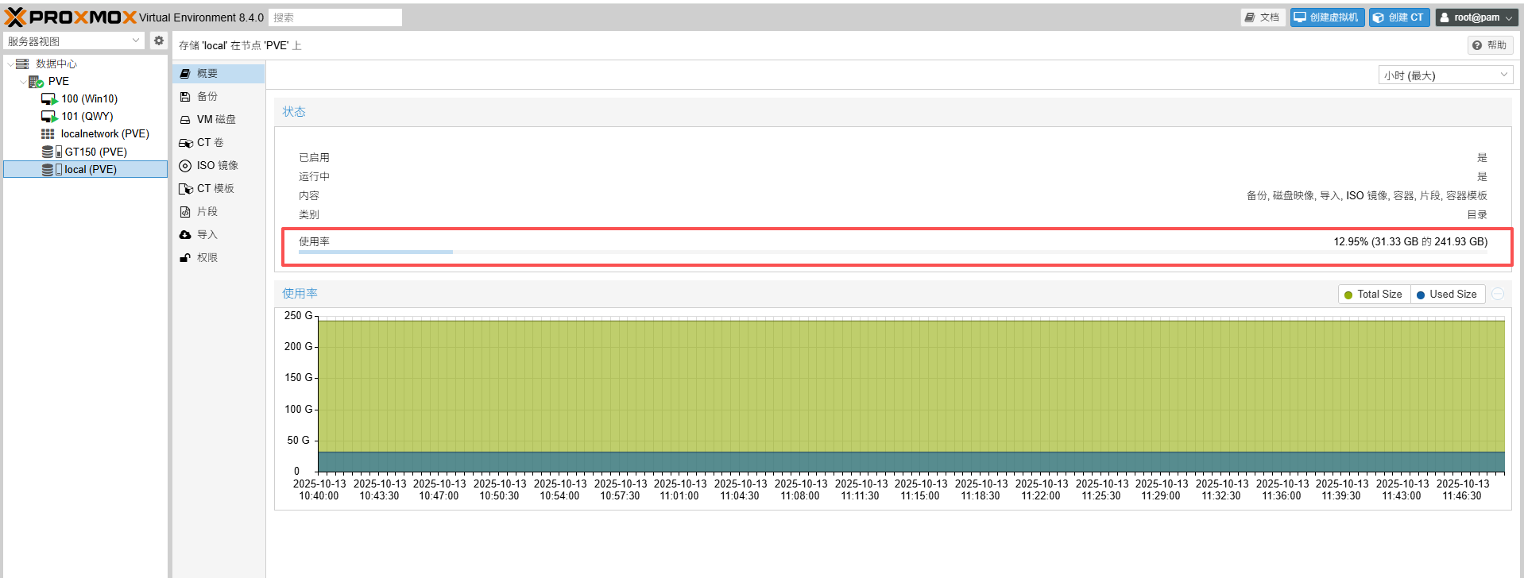
Task: Open the 备份 floppy icon
Action: (185, 97)
